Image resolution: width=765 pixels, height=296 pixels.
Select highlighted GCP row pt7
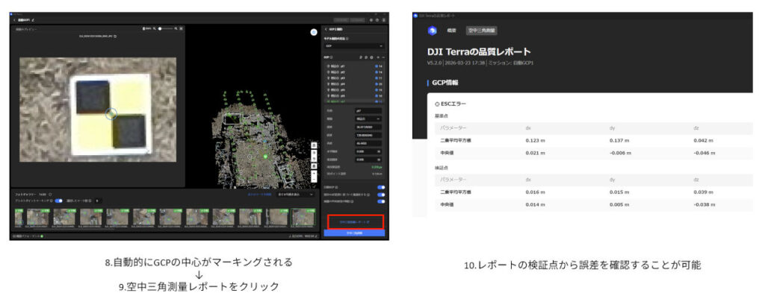tap(355, 101)
